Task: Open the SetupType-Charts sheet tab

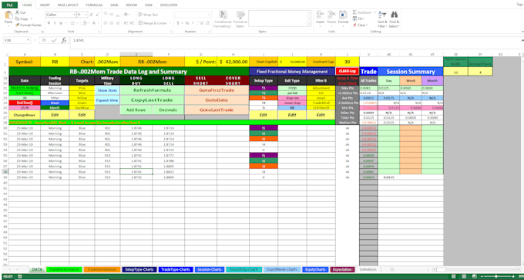Action: coord(138,269)
